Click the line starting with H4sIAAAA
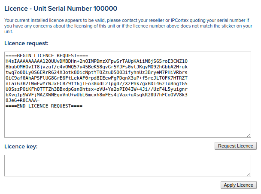 [97, 61]
